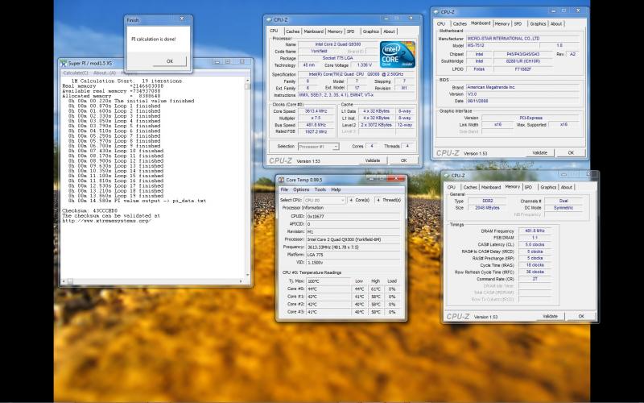Viewport: 644px width, 403px height.
Task: Select CPU tab in CPU-Z Mainboard window
Action: point(441,24)
